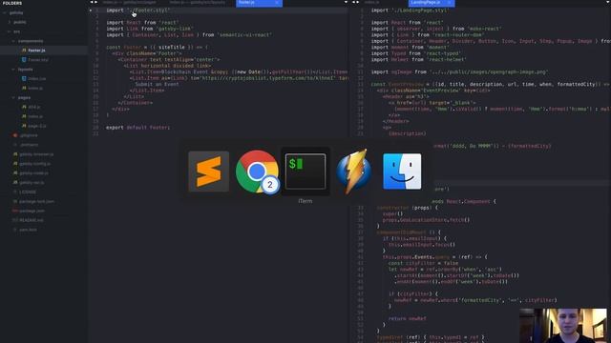Image resolution: width=611 pixels, height=343 pixels.
Task: Open page-2.js in the sidebar
Action: tap(37, 126)
